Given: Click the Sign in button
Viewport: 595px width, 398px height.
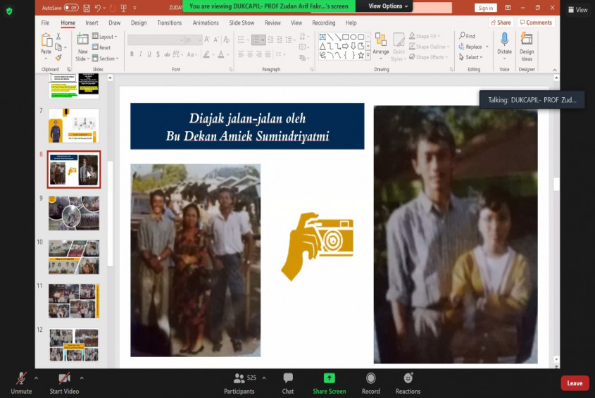Looking at the screenshot, I should [485, 8].
